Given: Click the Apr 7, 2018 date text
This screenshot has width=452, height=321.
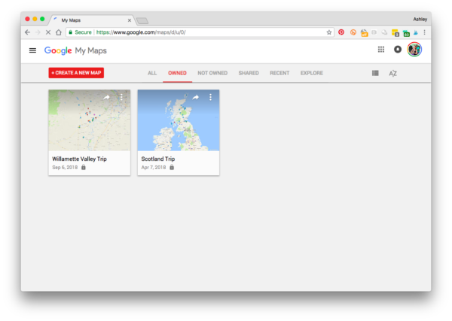Looking at the screenshot, I should click(x=154, y=167).
